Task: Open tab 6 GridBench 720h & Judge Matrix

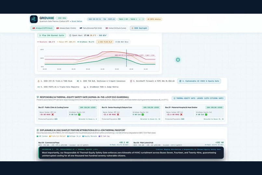Action: [101, 87]
